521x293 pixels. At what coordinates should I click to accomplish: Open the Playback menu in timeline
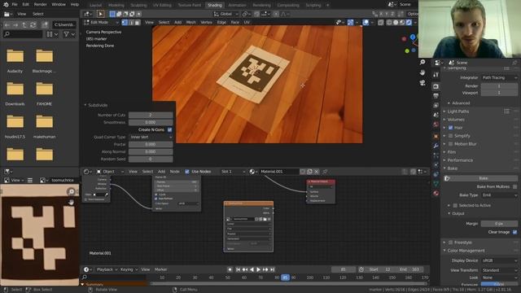tap(107, 269)
